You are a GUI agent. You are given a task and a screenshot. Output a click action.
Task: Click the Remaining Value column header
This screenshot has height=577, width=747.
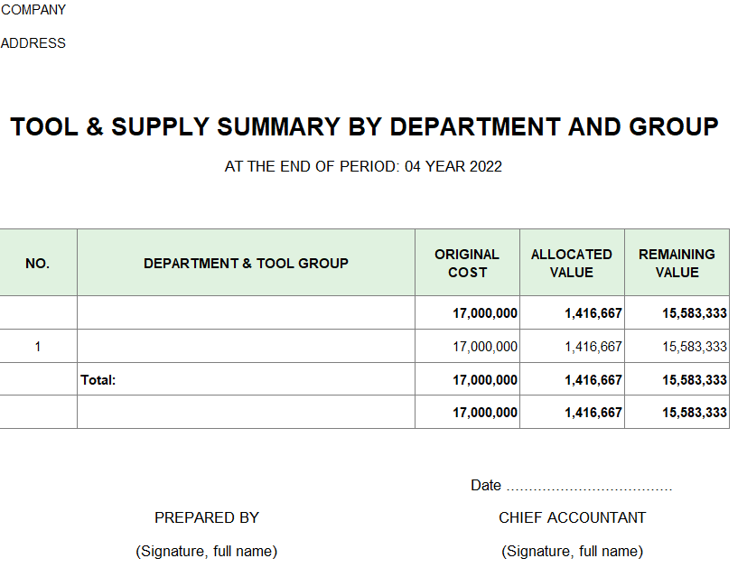point(677,264)
